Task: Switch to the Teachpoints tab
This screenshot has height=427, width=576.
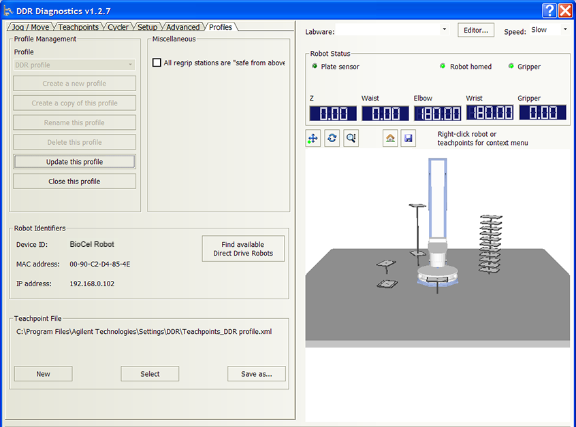Action: coord(78,27)
